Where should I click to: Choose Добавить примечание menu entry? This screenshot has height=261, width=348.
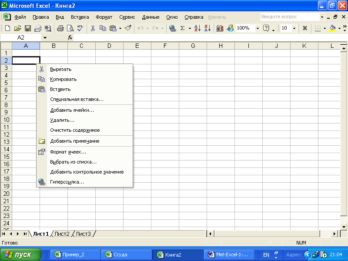[x=85, y=141]
